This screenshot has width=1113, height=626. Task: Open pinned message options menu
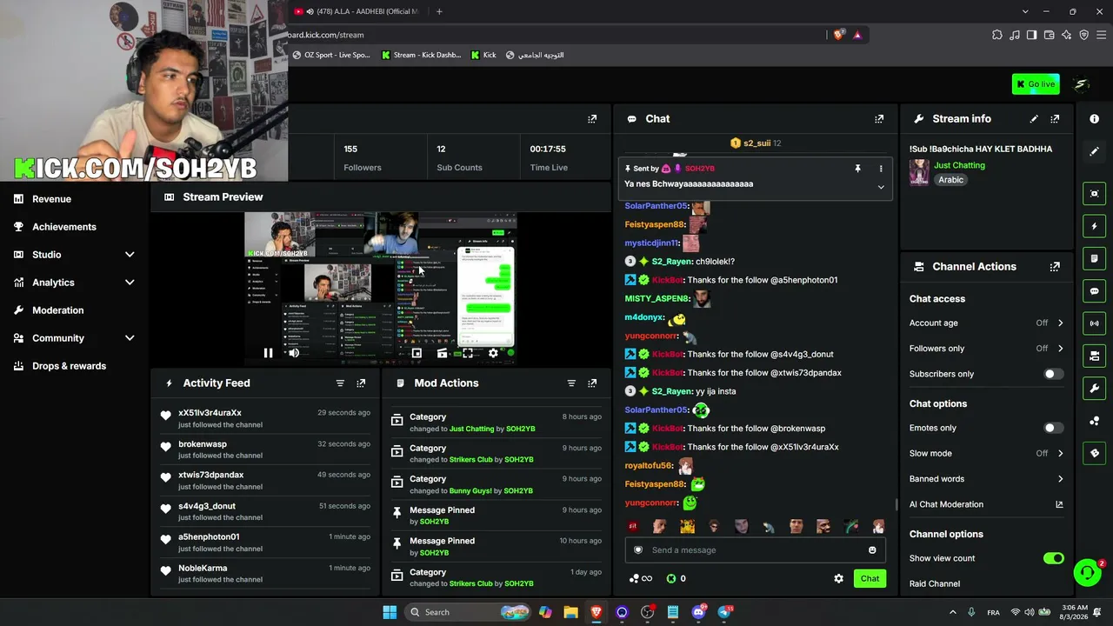pos(881,169)
